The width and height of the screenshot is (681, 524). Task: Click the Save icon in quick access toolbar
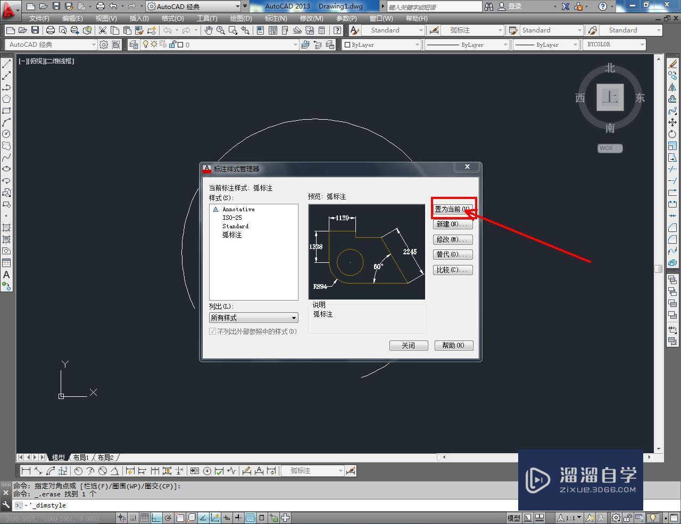(56, 6)
